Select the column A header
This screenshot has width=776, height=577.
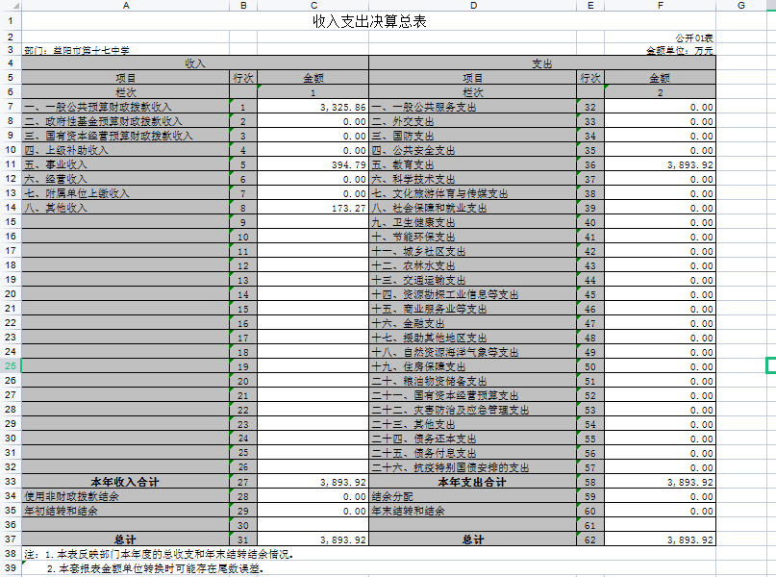click(x=126, y=6)
